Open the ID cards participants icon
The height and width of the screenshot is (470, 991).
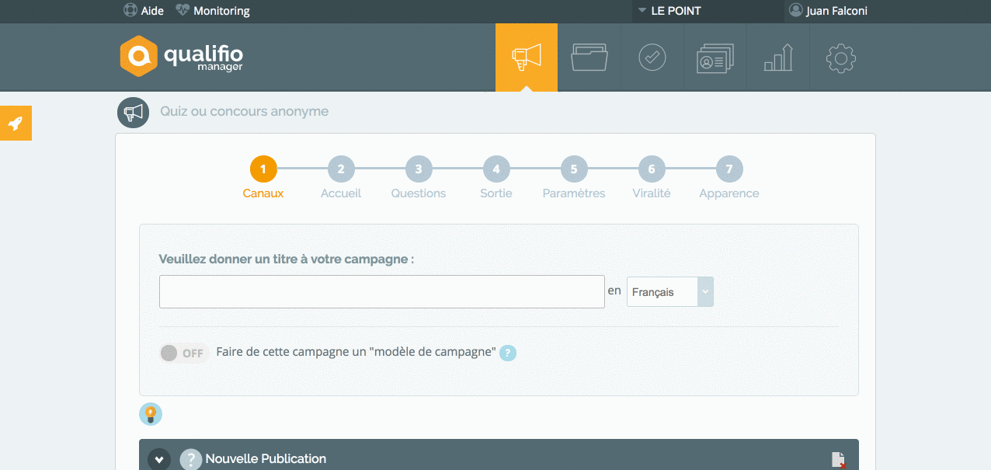click(715, 57)
